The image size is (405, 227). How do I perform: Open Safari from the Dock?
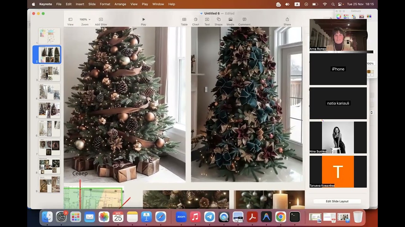(x=161, y=217)
